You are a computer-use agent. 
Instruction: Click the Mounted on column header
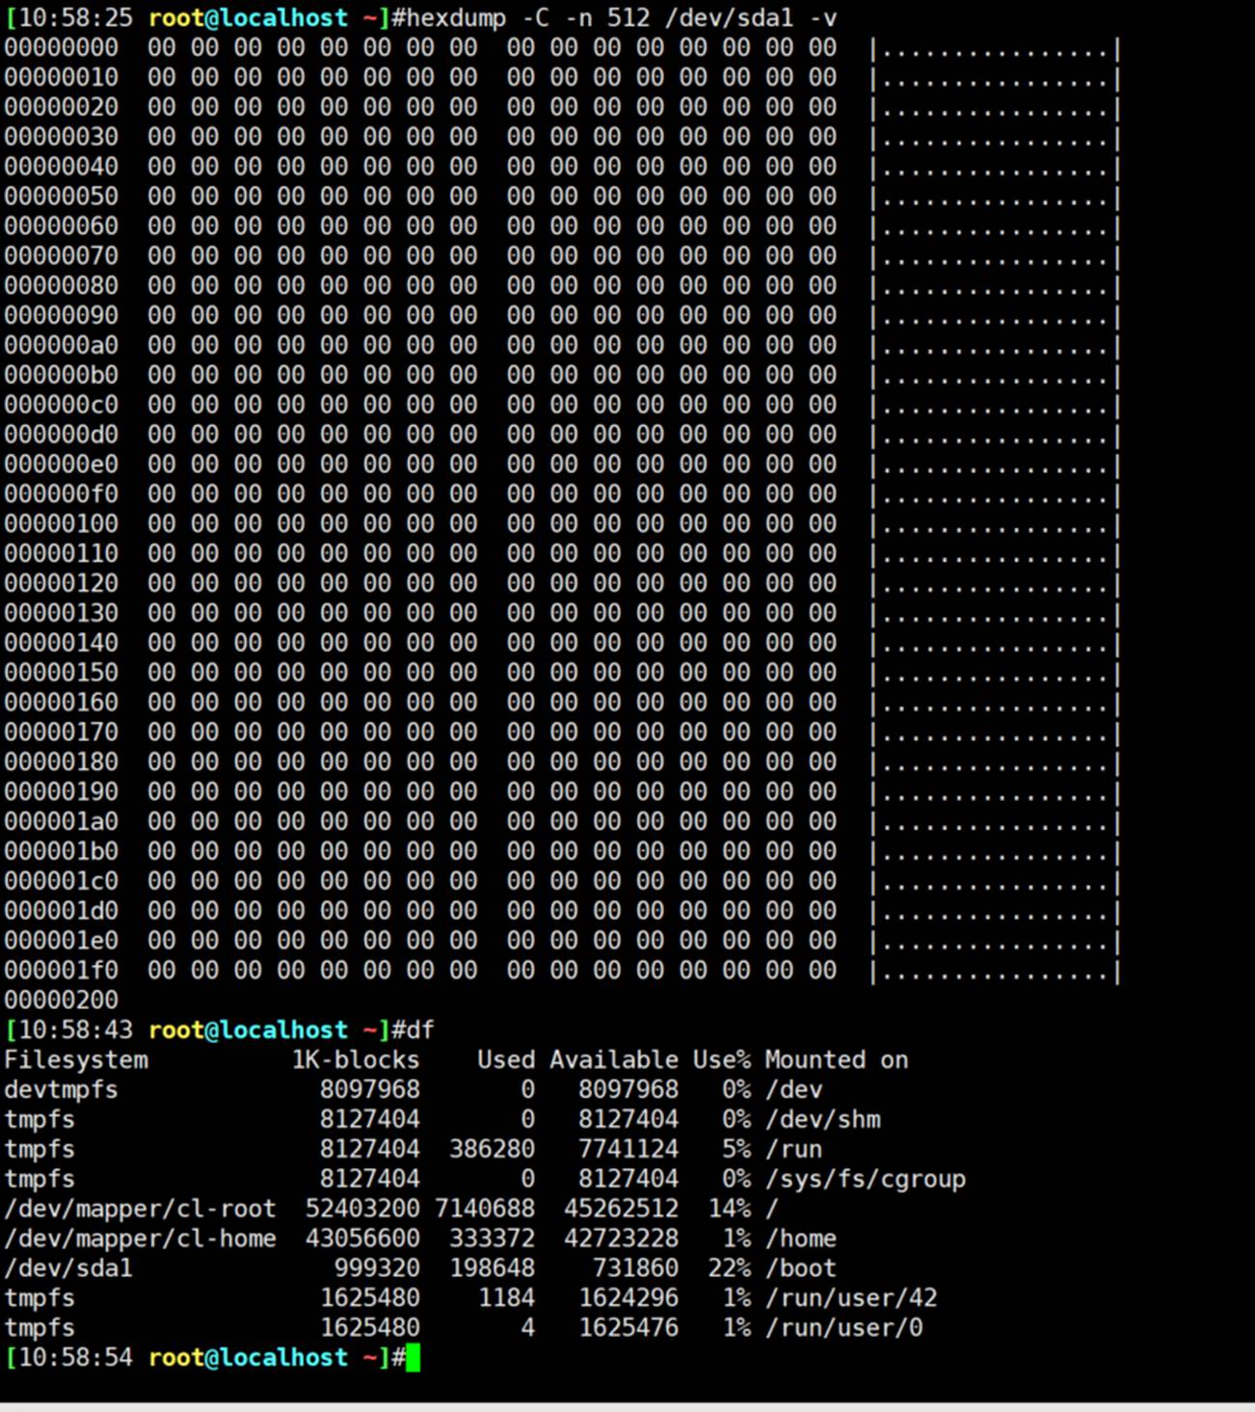836,1060
